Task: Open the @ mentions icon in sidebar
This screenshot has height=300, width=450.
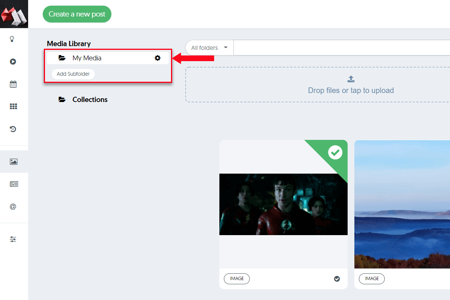Action: 13,207
